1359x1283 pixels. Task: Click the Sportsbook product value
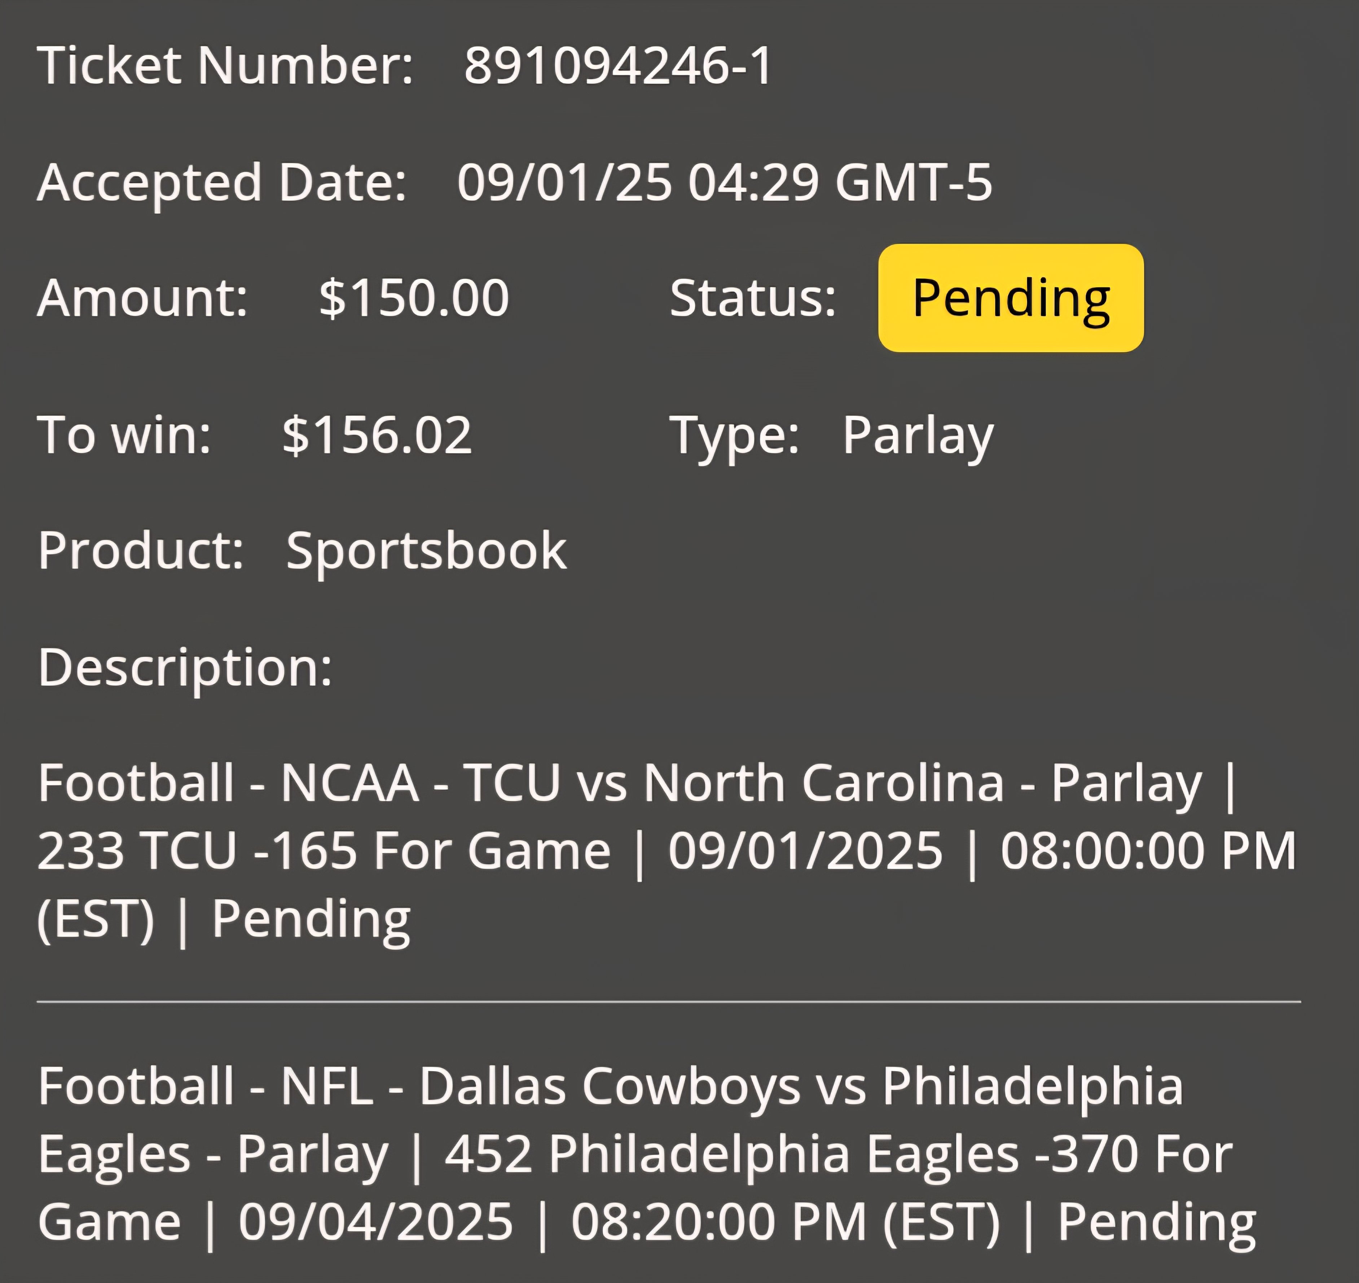coord(427,551)
